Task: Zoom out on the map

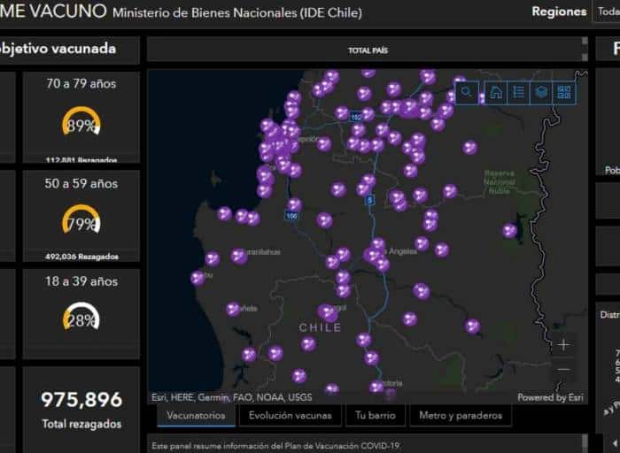Action: pyautogui.click(x=563, y=370)
